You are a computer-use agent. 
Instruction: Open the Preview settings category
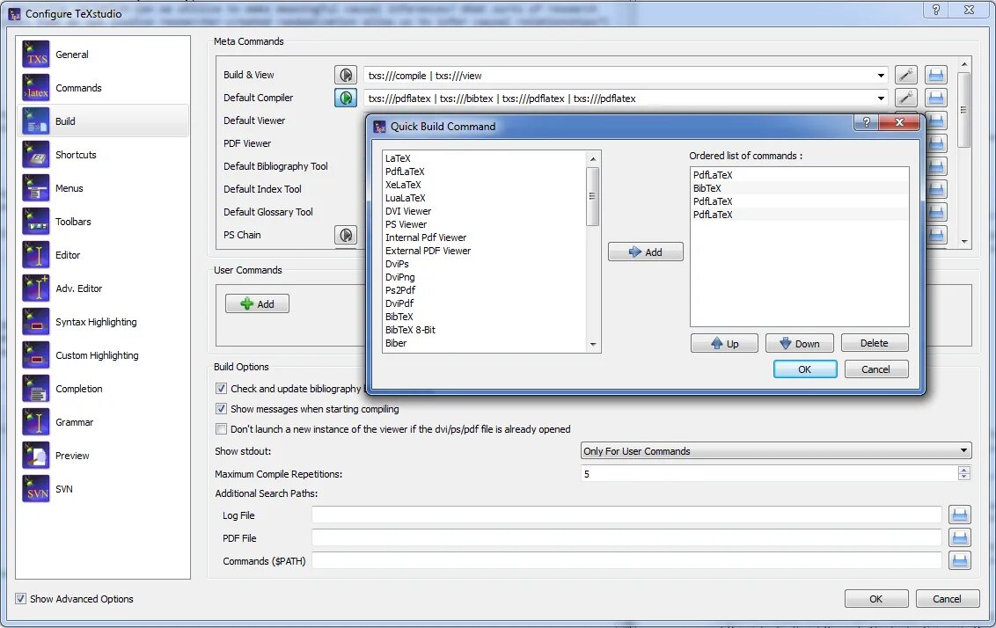[x=104, y=456]
